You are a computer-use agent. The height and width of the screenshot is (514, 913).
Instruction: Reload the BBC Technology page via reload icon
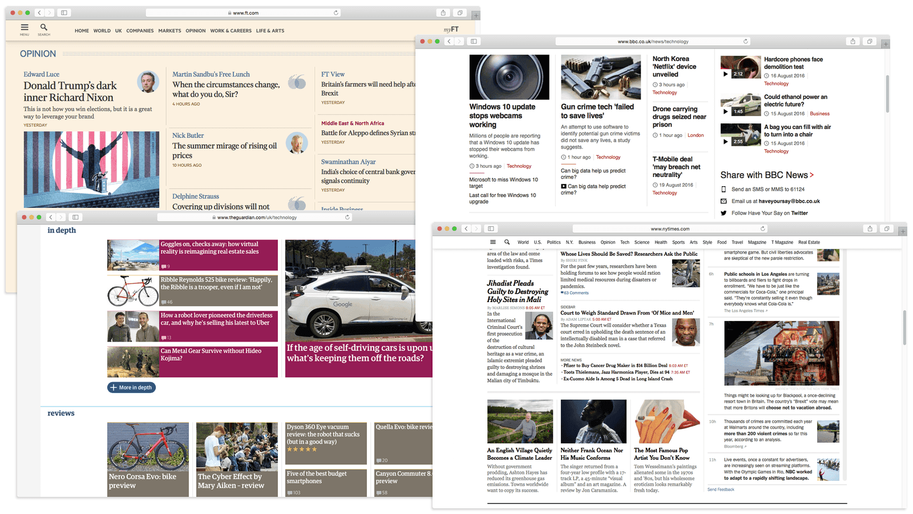[x=745, y=41]
